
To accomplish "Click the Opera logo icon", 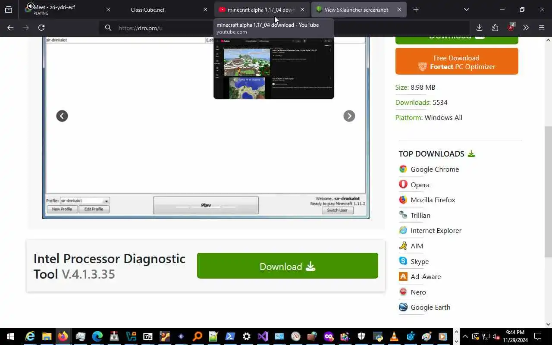I will [x=403, y=184].
